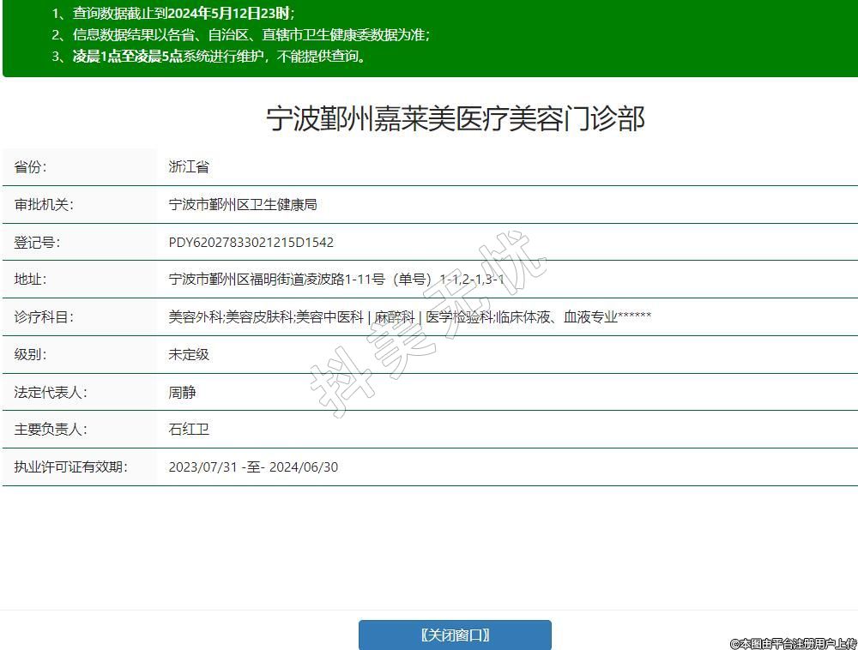858x650 pixels.
Task: Select the level value 未定级
Action: 189,354
